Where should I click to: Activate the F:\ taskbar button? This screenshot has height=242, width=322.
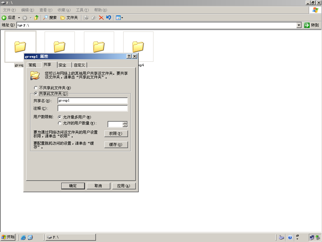[x=71, y=237]
